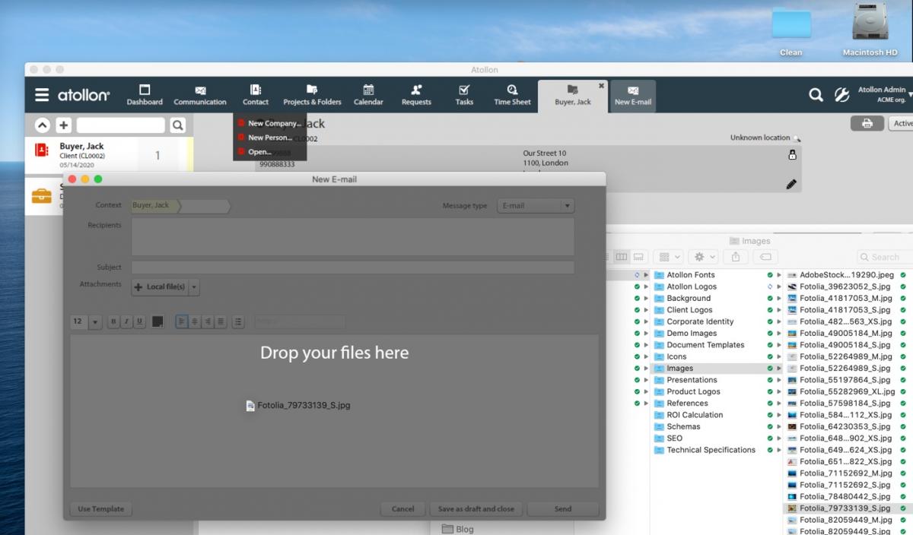The width and height of the screenshot is (913, 535).
Task: Open the Calendar module icon
Action: [368, 95]
